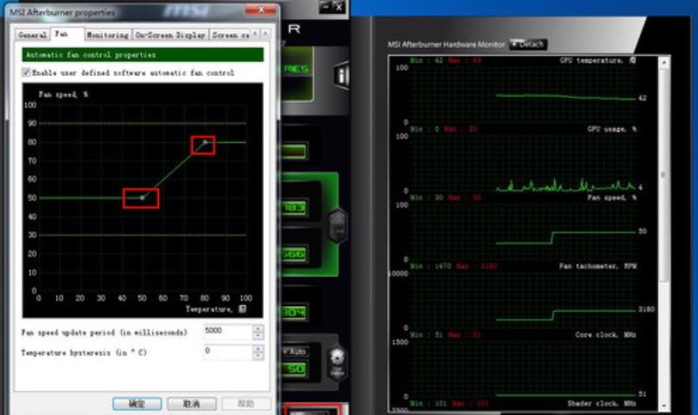Click the temperature hysteresis input field

click(229, 352)
